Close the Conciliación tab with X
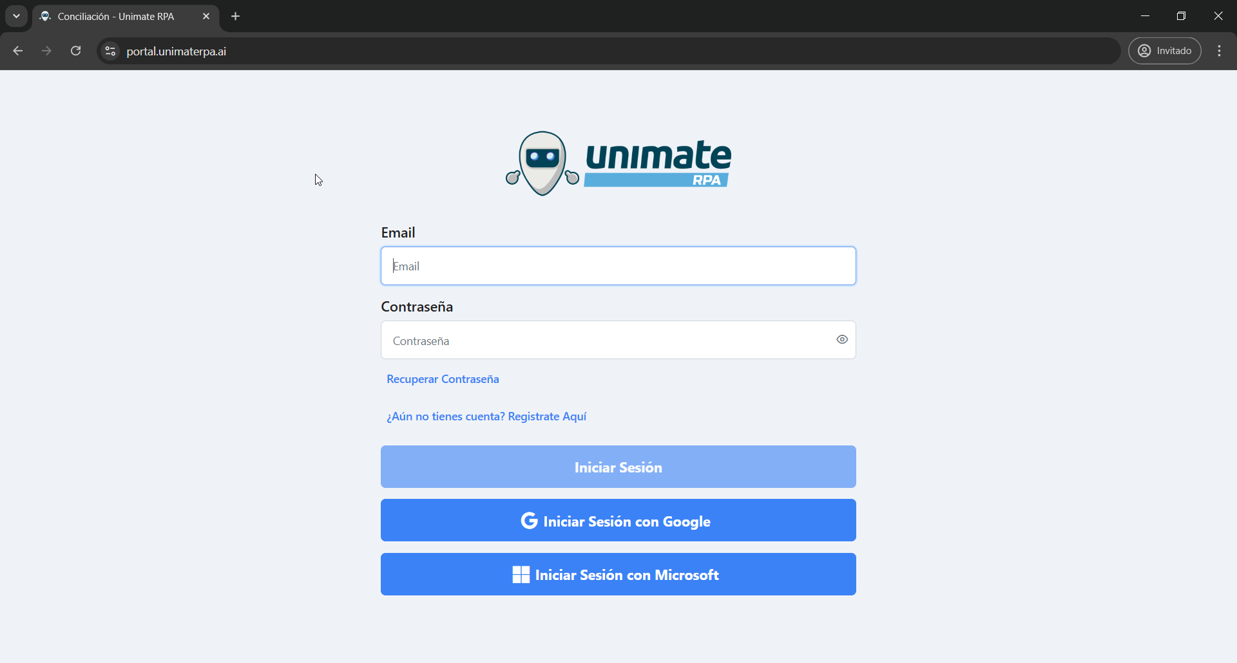The image size is (1237, 663). (206, 17)
